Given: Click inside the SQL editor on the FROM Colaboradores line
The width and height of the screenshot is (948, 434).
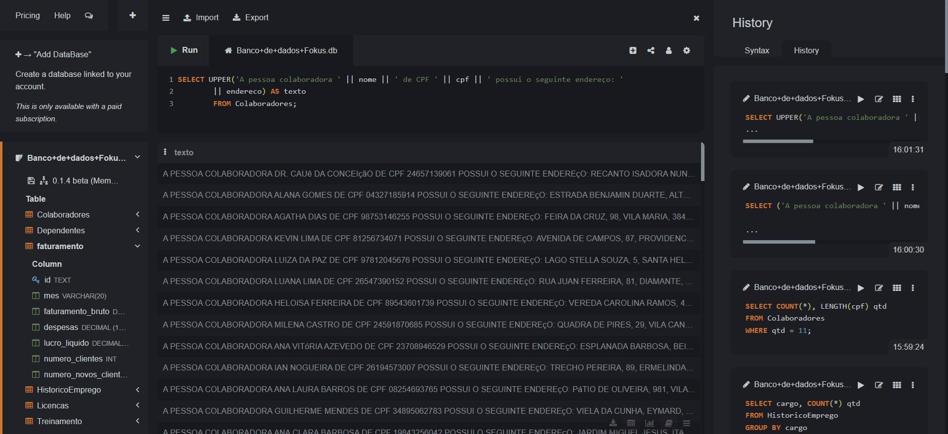Looking at the screenshot, I should tap(254, 104).
